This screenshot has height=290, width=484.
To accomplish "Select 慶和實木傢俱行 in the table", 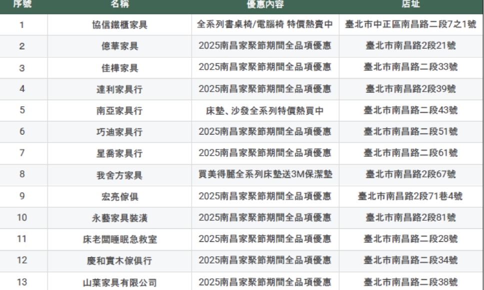I will [119, 261].
